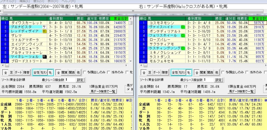
Task: Click 設定 button in the left pane
Action: click(x=80, y=80)
